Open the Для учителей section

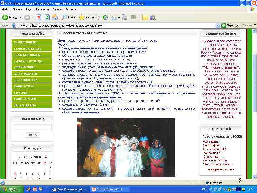pos(32,67)
